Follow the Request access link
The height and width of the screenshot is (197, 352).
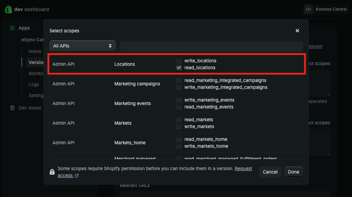[243, 169]
